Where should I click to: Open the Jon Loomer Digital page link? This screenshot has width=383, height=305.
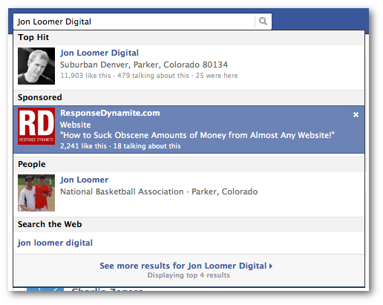click(99, 53)
